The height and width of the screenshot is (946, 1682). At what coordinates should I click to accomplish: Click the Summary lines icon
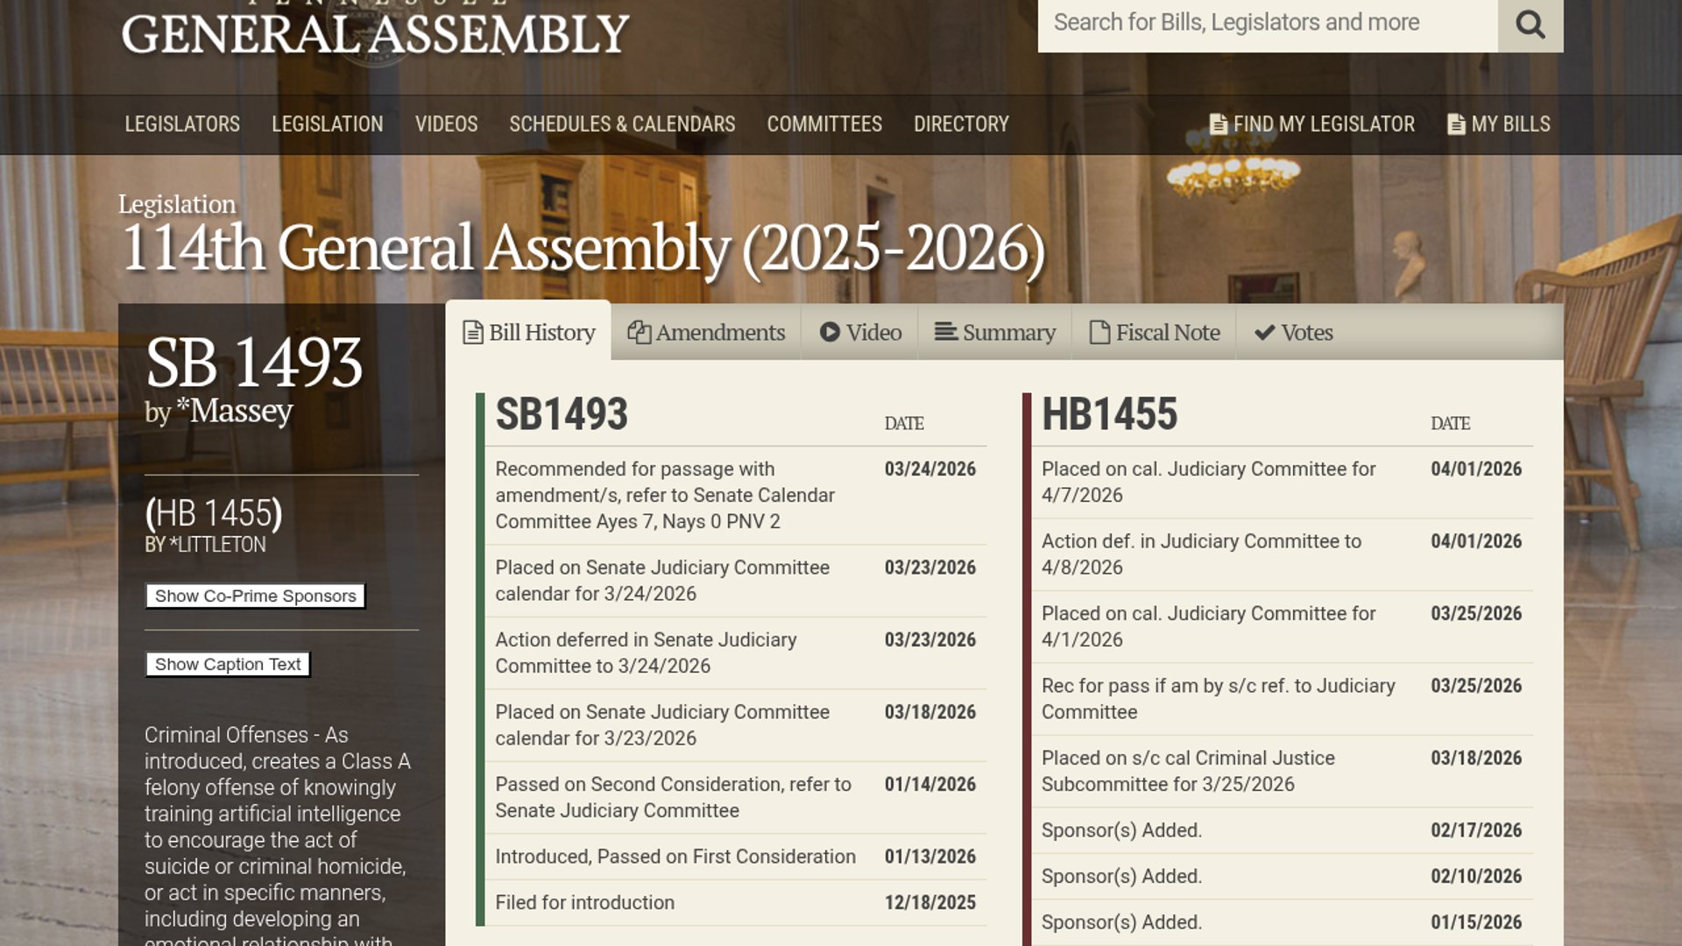pyautogui.click(x=945, y=332)
